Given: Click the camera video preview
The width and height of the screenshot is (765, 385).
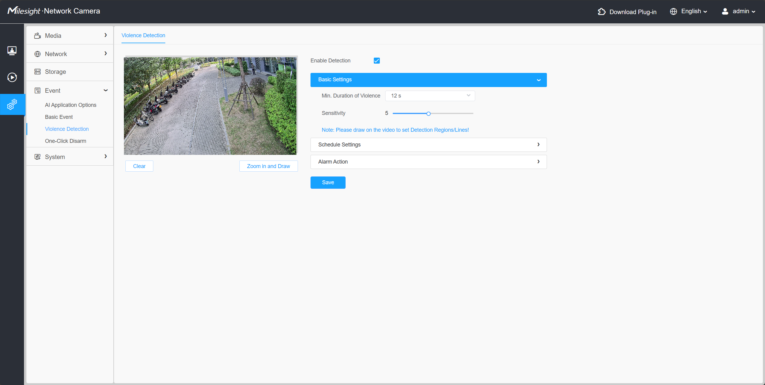Looking at the screenshot, I should tap(210, 105).
